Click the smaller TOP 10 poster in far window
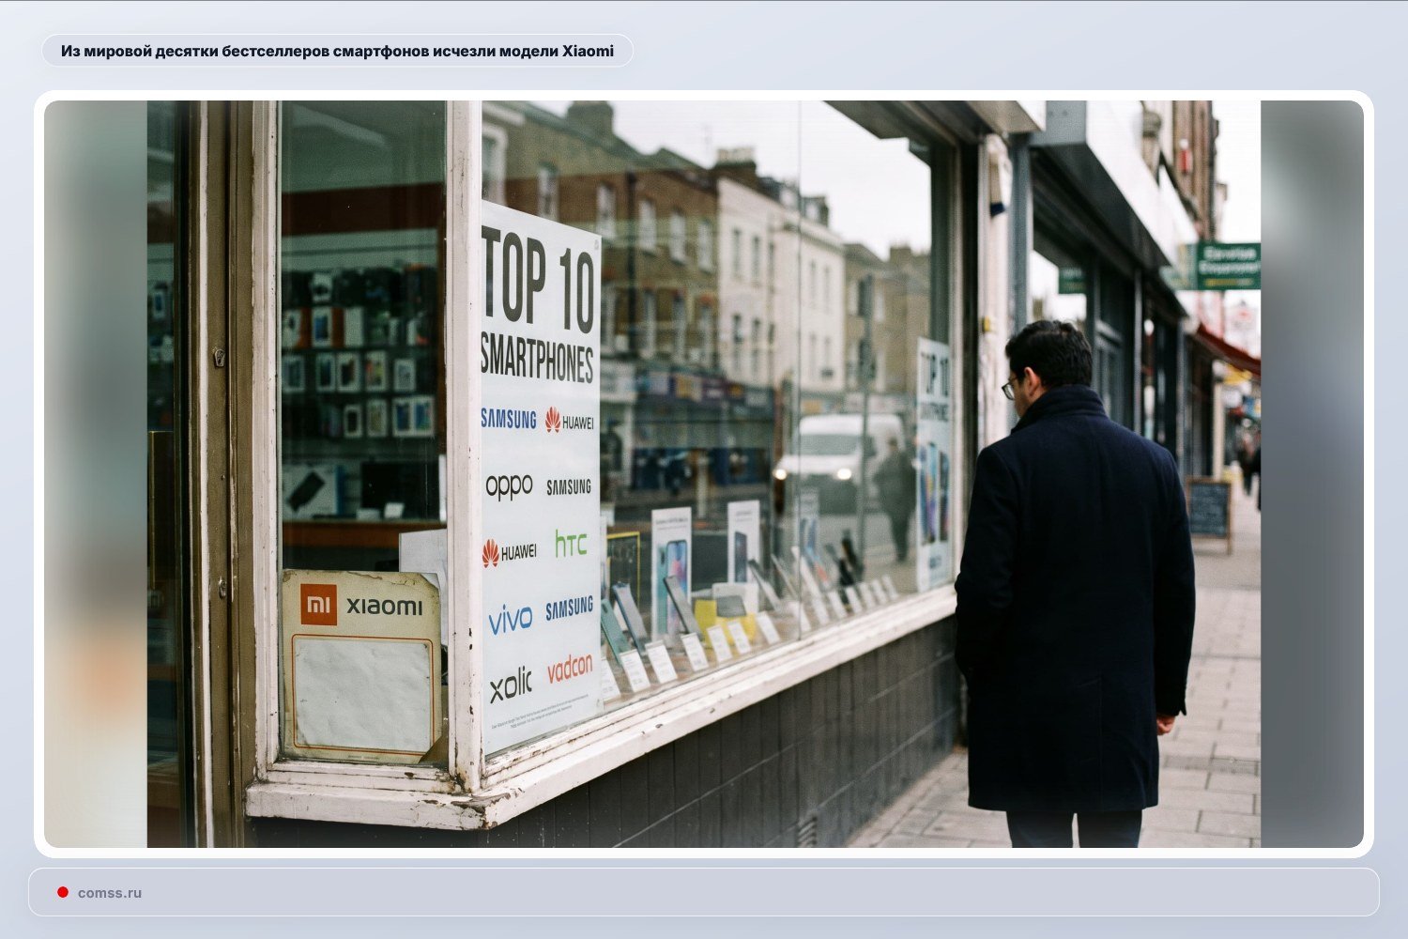The height and width of the screenshot is (939, 1408). (x=934, y=464)
